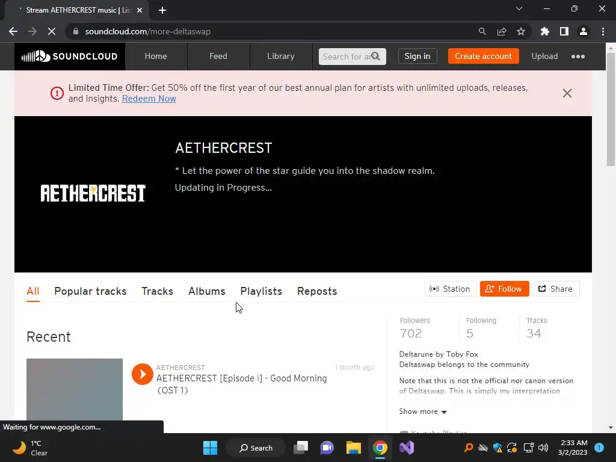Click the red alert icon in offer banner
616x462 pixels.
(x=57, y=93)
